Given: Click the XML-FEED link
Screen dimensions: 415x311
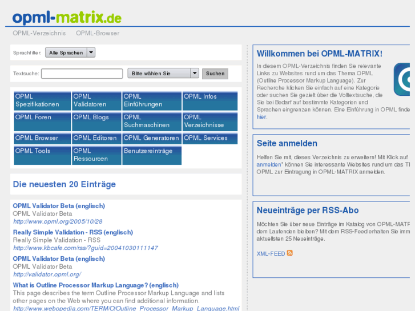Looking at the screenshot, I should pyautogui.click(x=271, y=253).
